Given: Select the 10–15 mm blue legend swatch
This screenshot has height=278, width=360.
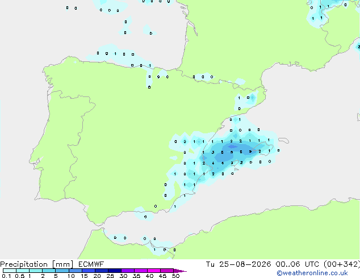Looking at the screenshot, I should point(75,271).
